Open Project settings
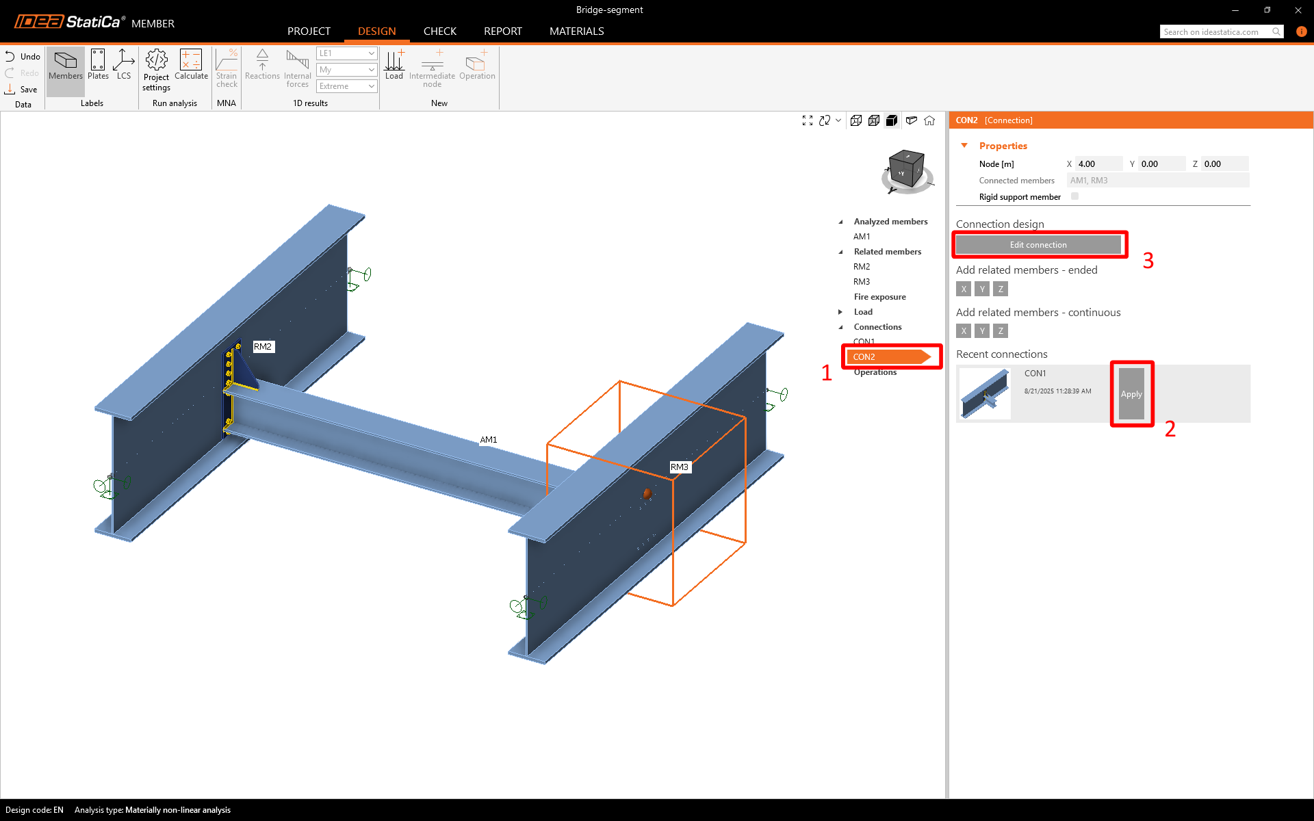This screenshot has width=1314, height=821. point(156,70)
